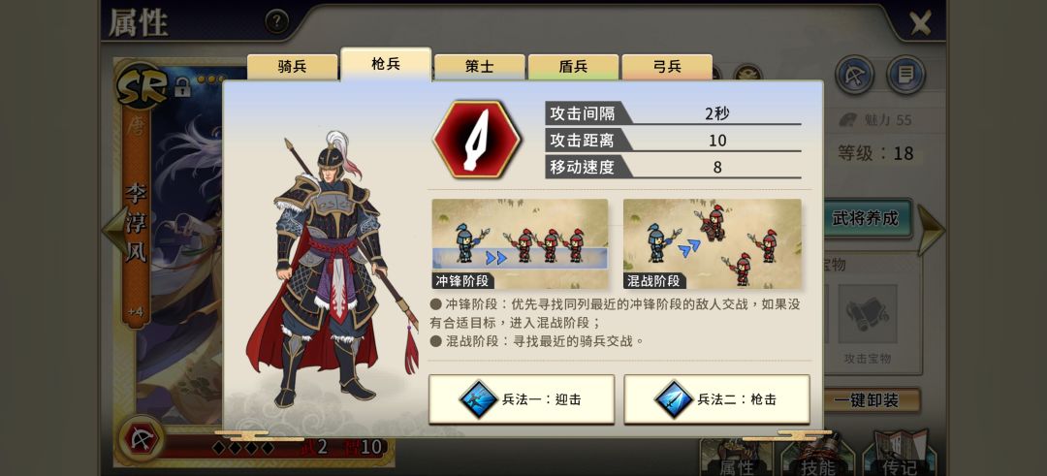View the 冲锋阶段 illustration thumbnail
This screenshot has height=476, width=1047.
(x=520, y=243)
